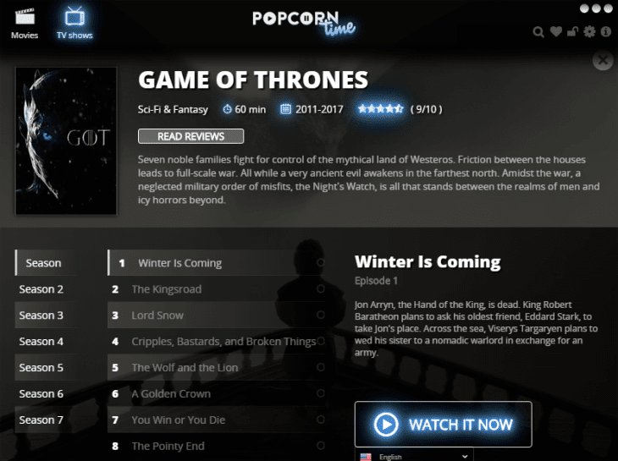The image size is (618, 461).
Task: Click the Game of Thrones poster thumbnail
Action: click(x=66, y=140)
